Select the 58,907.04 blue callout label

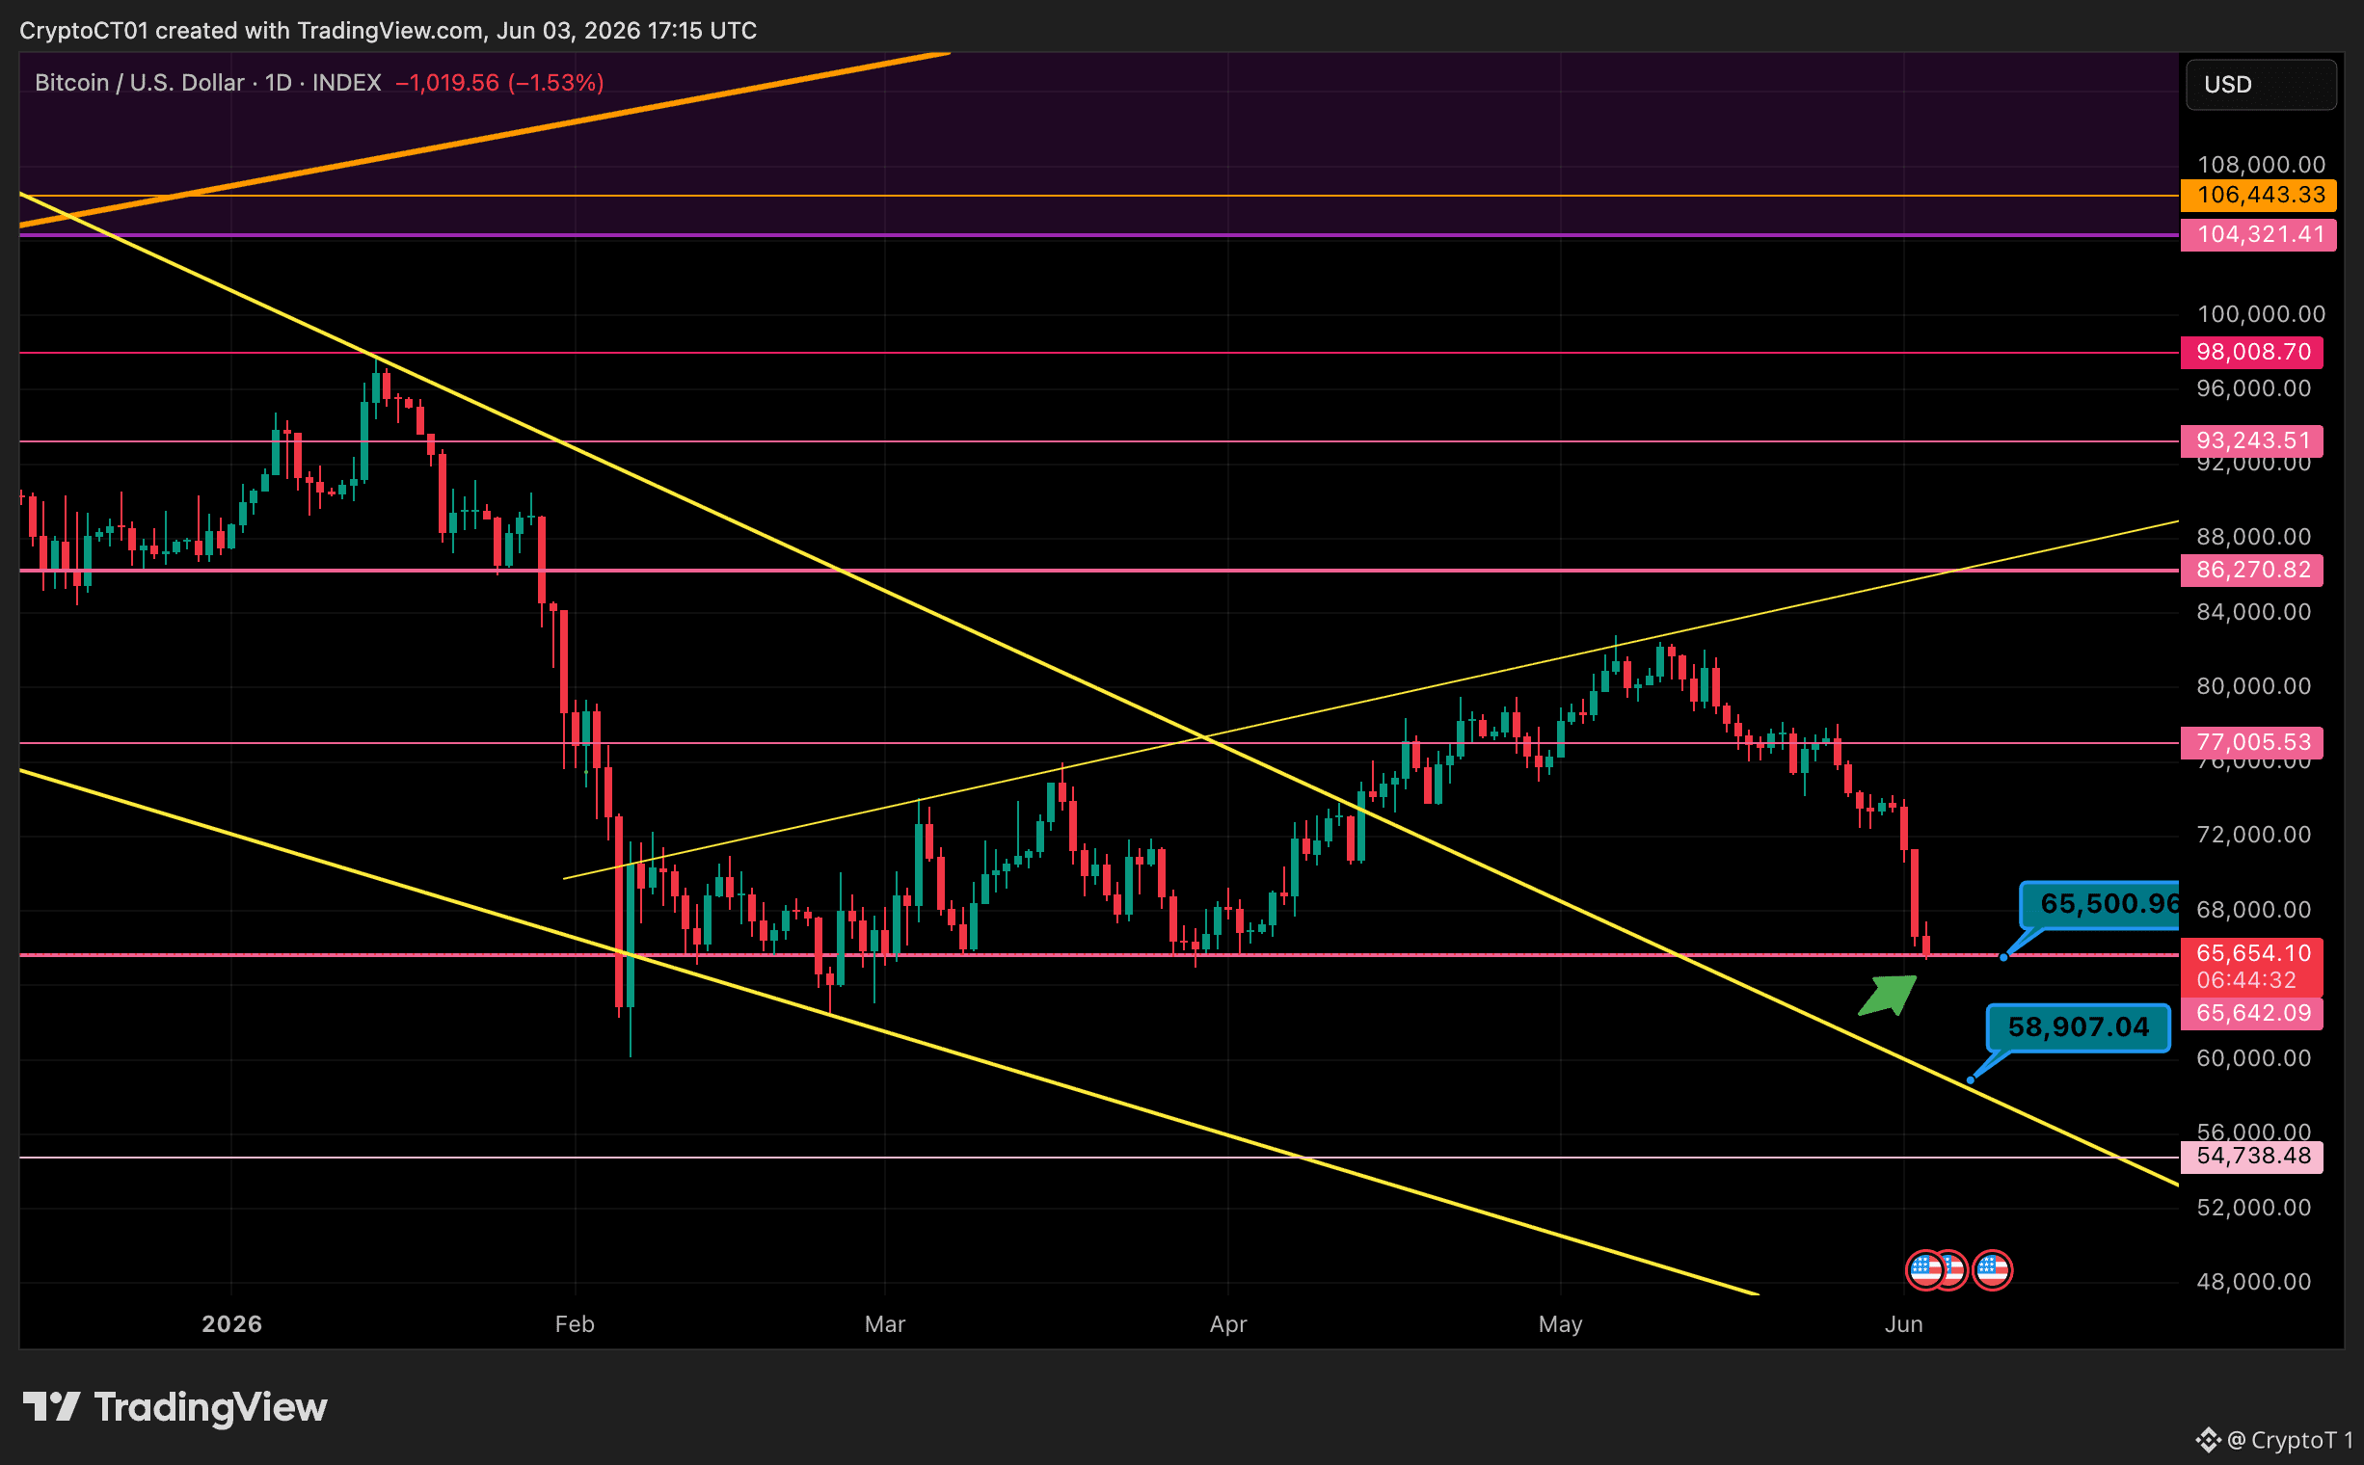point(2078,1027)
